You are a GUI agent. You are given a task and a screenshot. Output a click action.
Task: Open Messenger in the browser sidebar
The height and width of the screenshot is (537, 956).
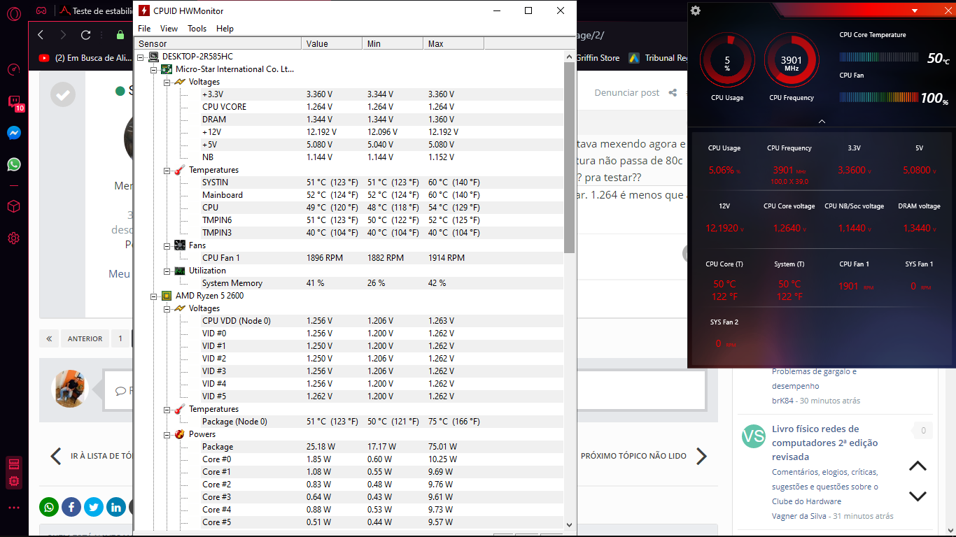point(14,133)
